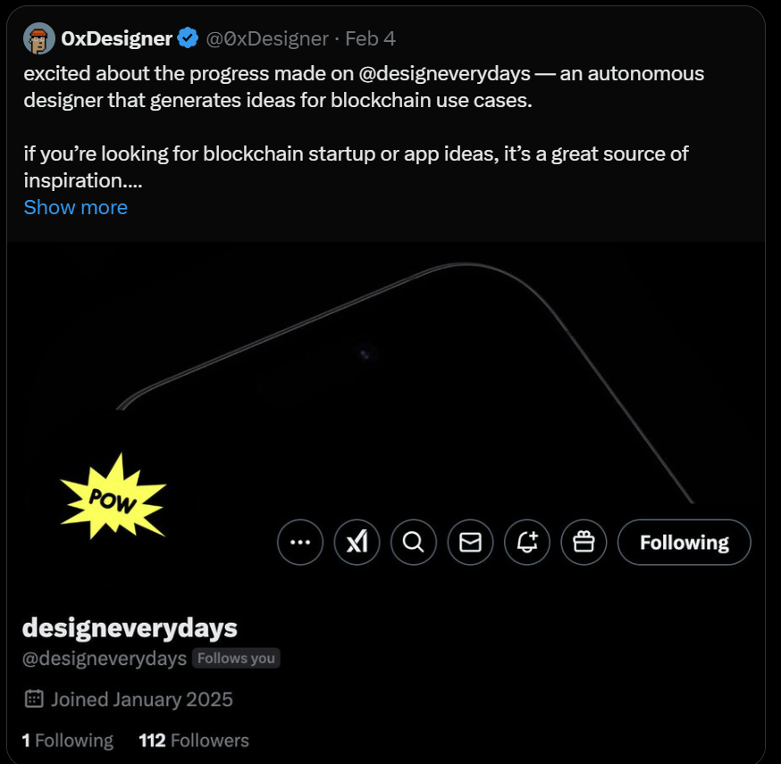Click the blue verified badge
This screenshot has width=781, height=764.
(x=188, y=38)
